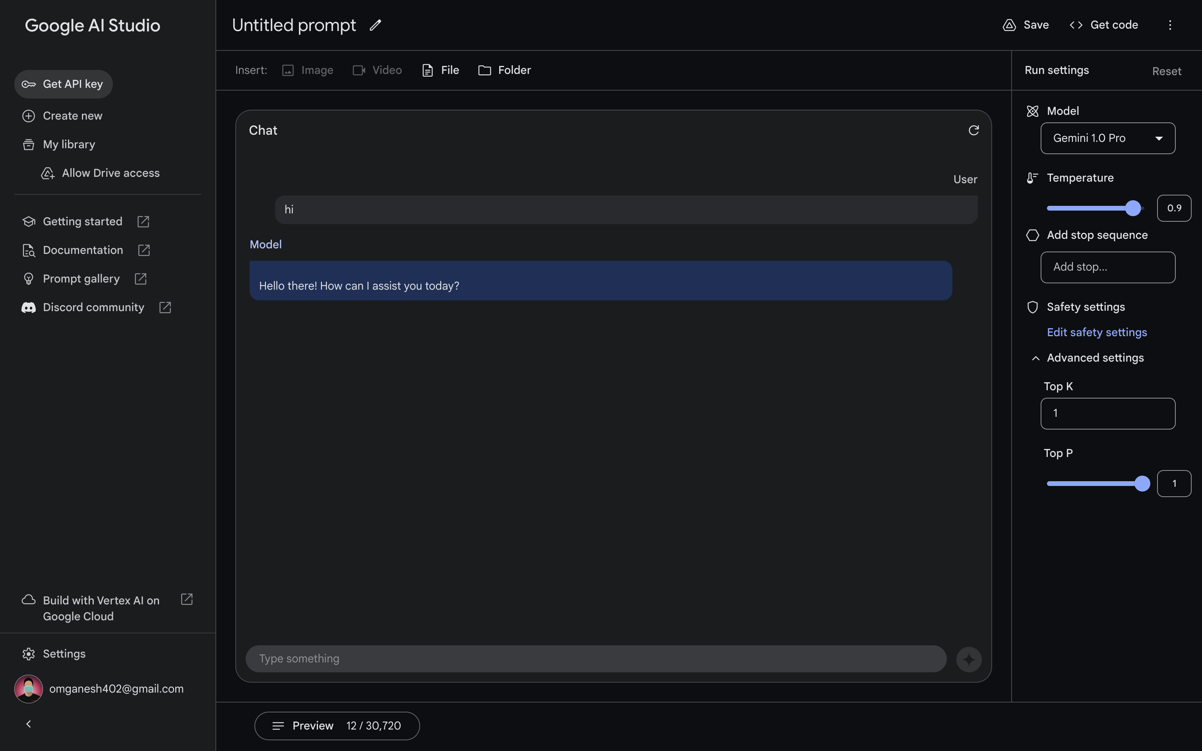Insert an Image into prompt

tap(307, 70)
